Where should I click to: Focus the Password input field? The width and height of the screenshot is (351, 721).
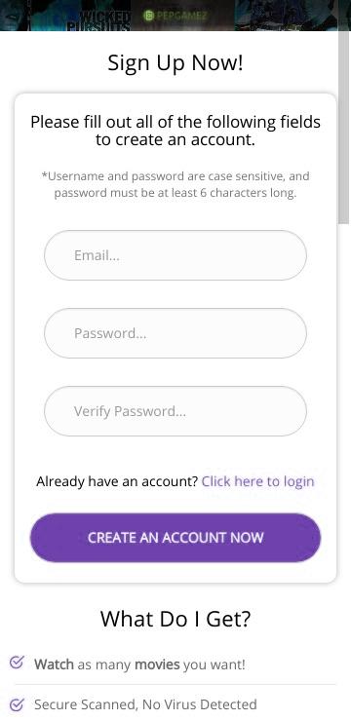175,333
